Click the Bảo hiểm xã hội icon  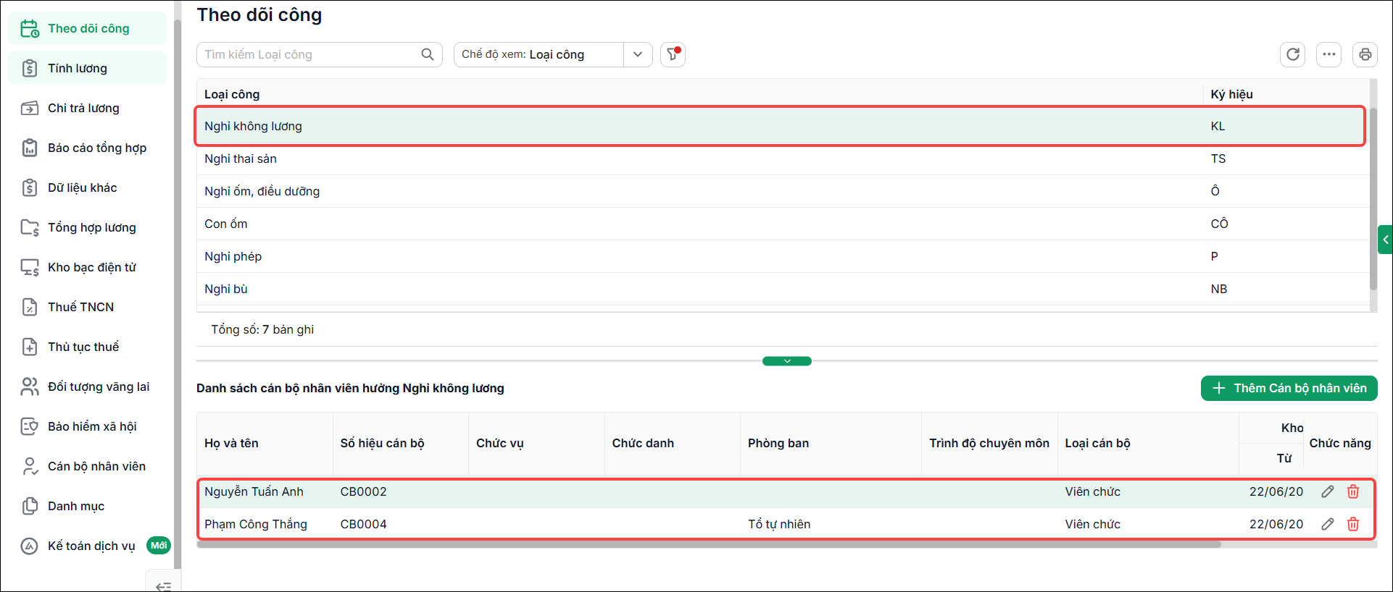pyautogui.click(x=30, y=426)
